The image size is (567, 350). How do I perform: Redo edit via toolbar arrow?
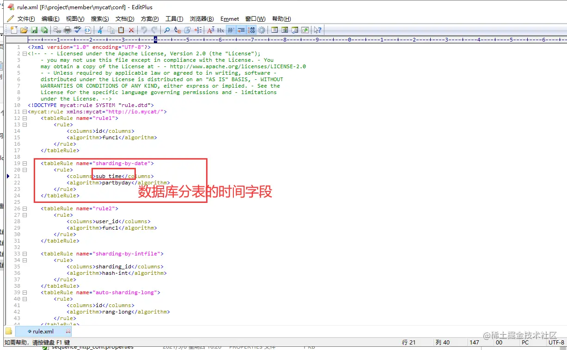(x=154, y=30)
